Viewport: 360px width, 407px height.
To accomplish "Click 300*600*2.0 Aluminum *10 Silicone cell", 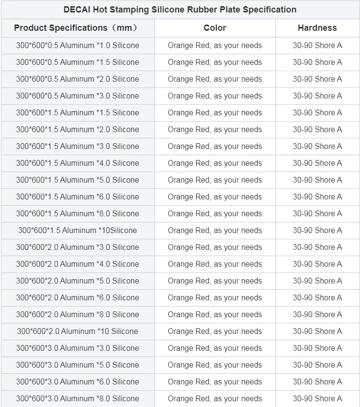I will (78, 332).
